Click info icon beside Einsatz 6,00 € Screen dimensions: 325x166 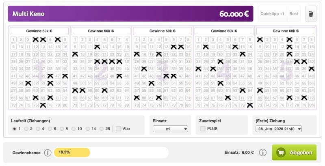262,153
